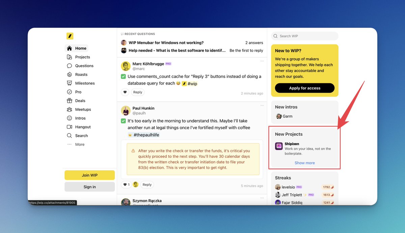The image size is (405, 233).
Task: Open the Home sidebar item
Action: click(x=77, y=48)
